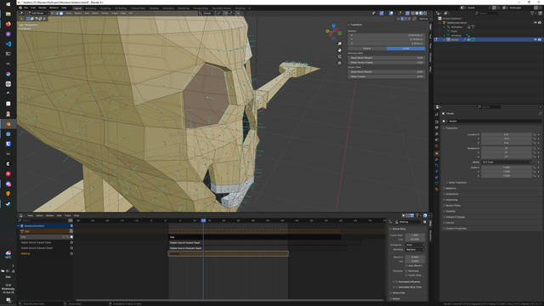Click Frame Start value field
The image size is (544, 306).
point(415,235)
